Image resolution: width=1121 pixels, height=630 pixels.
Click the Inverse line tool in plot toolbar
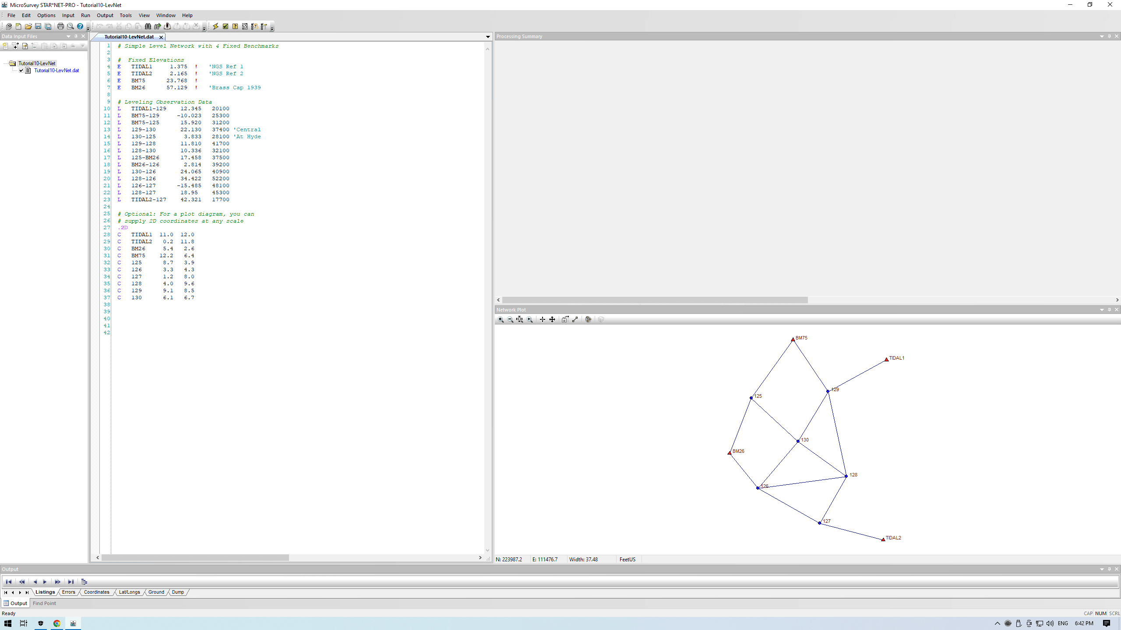(575, 320)
